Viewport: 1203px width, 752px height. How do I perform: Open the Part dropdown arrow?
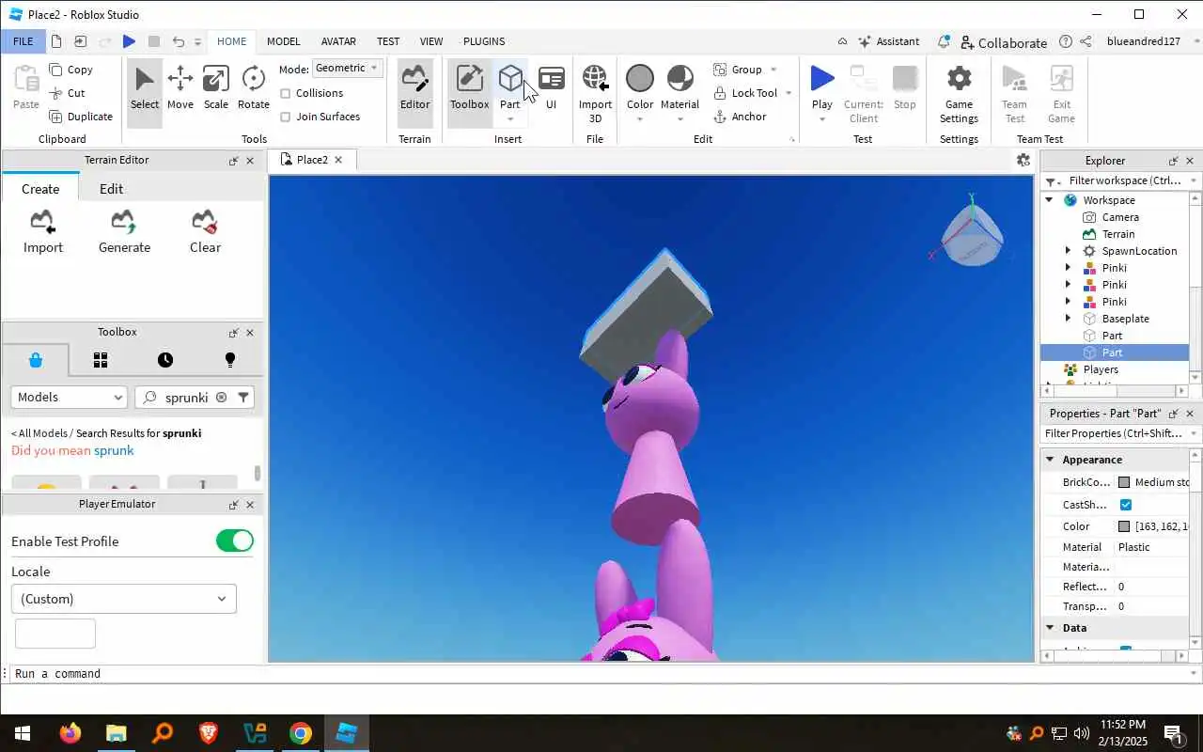pos(509,119)
